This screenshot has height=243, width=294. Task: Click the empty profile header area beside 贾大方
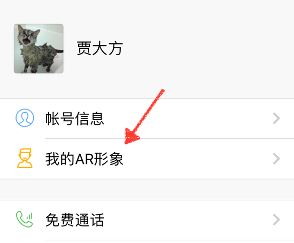(206, 49)
